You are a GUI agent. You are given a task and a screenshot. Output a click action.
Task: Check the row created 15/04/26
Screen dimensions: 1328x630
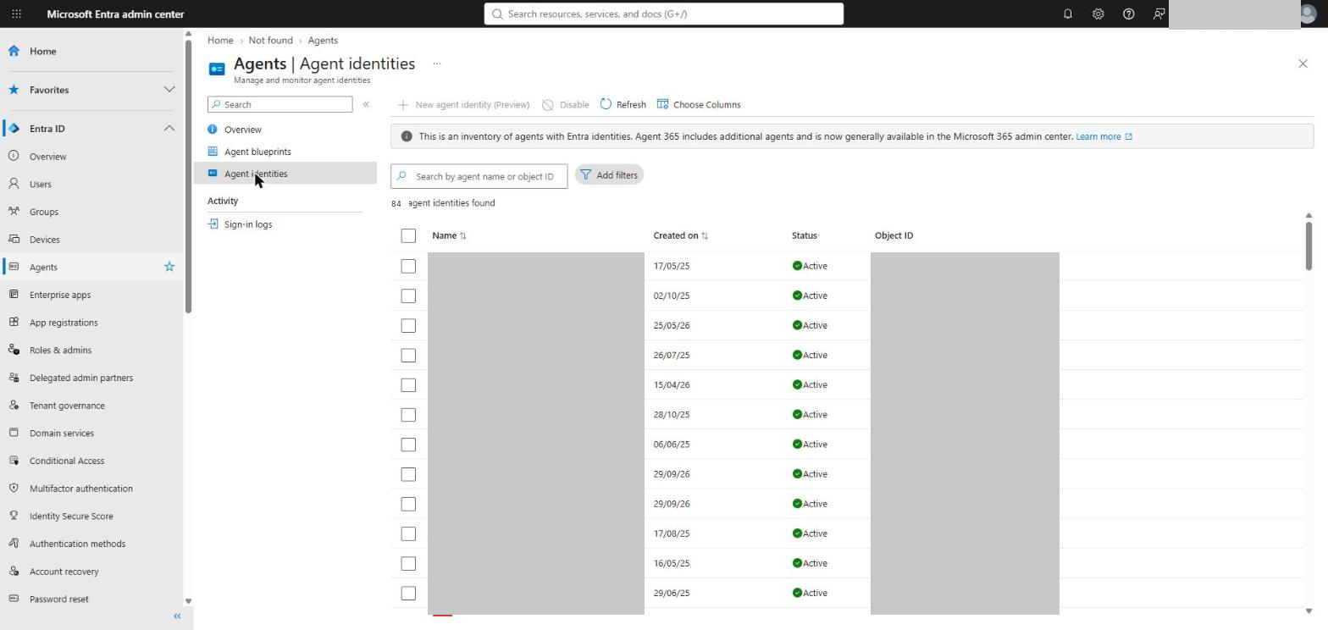pos(408,384)
